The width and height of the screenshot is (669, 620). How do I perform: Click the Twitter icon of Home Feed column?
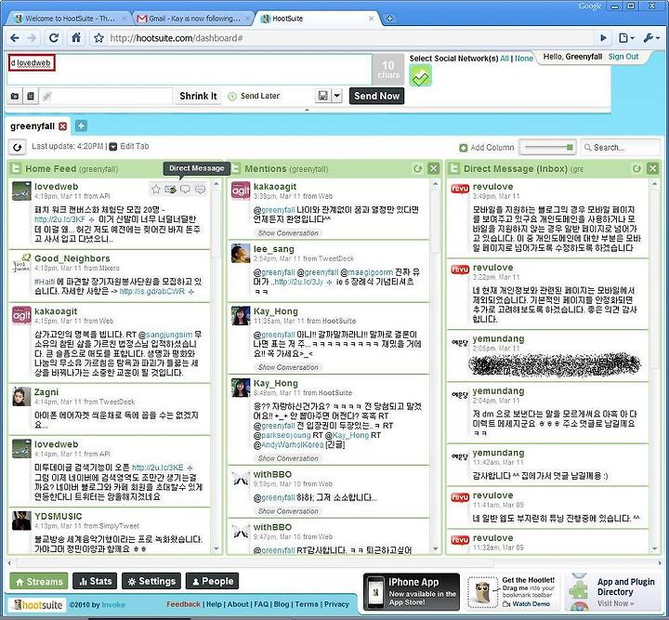[x=16, y=169]
